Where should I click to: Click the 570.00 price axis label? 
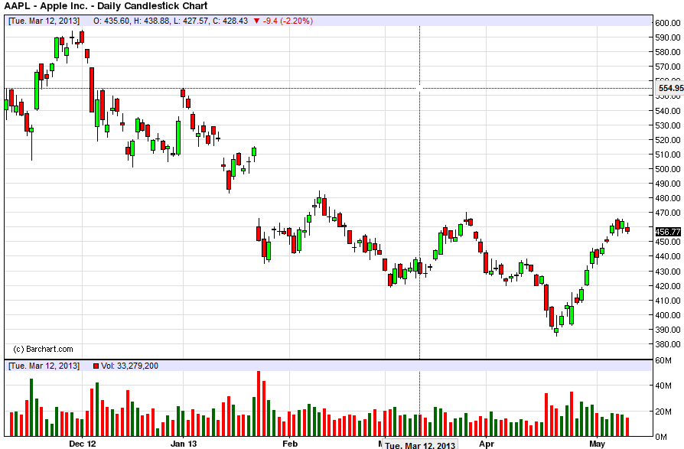tap(668, 67)
